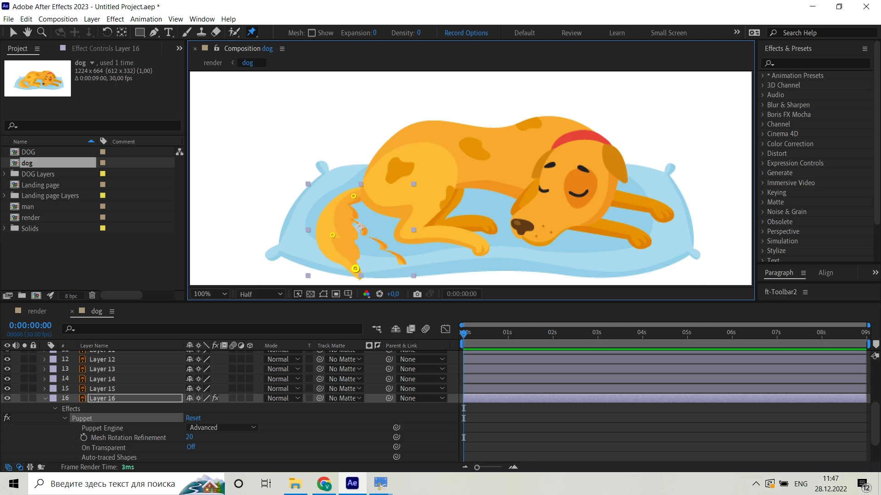Select the Type tool
This screenshot has width=881, height=495.
pos(168,32)
